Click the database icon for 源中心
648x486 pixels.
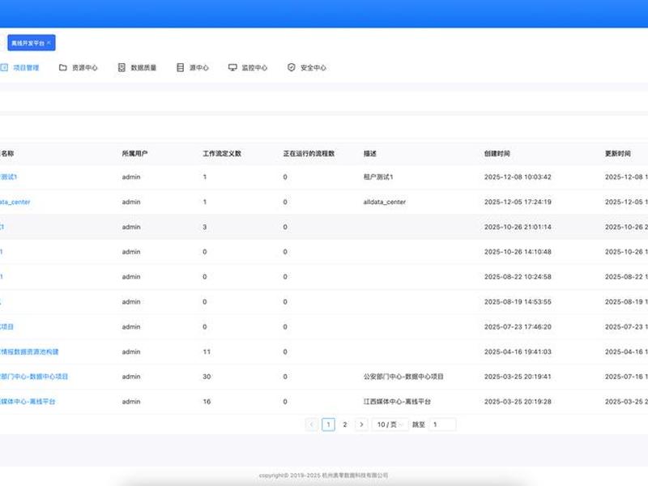pyautogui.click(x=180, y=67)
